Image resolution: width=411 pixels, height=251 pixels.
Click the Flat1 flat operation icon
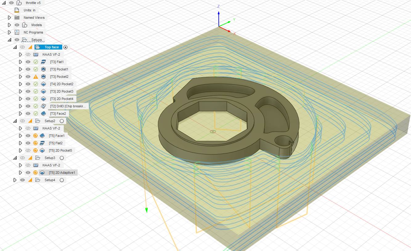[x=43, y=62]
